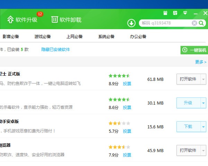Click the 61.8 MB size text
The image size is (208, 166).
[155, 79]
